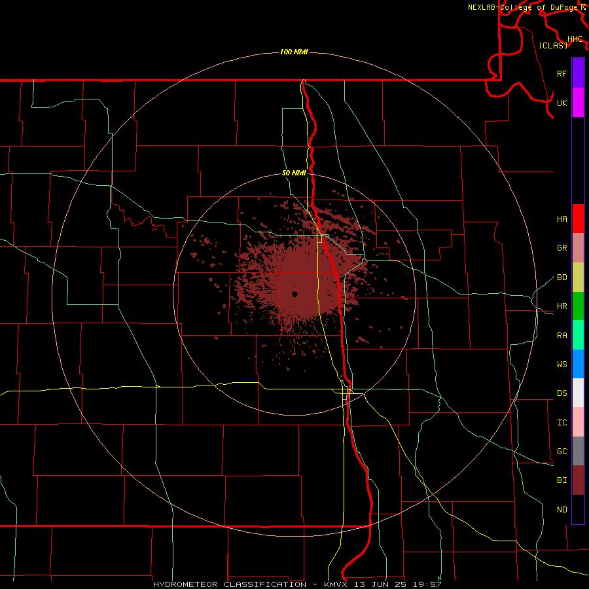Click the HHC product code text
Screen dimensions: 589x589
click(x=575, y=39)
